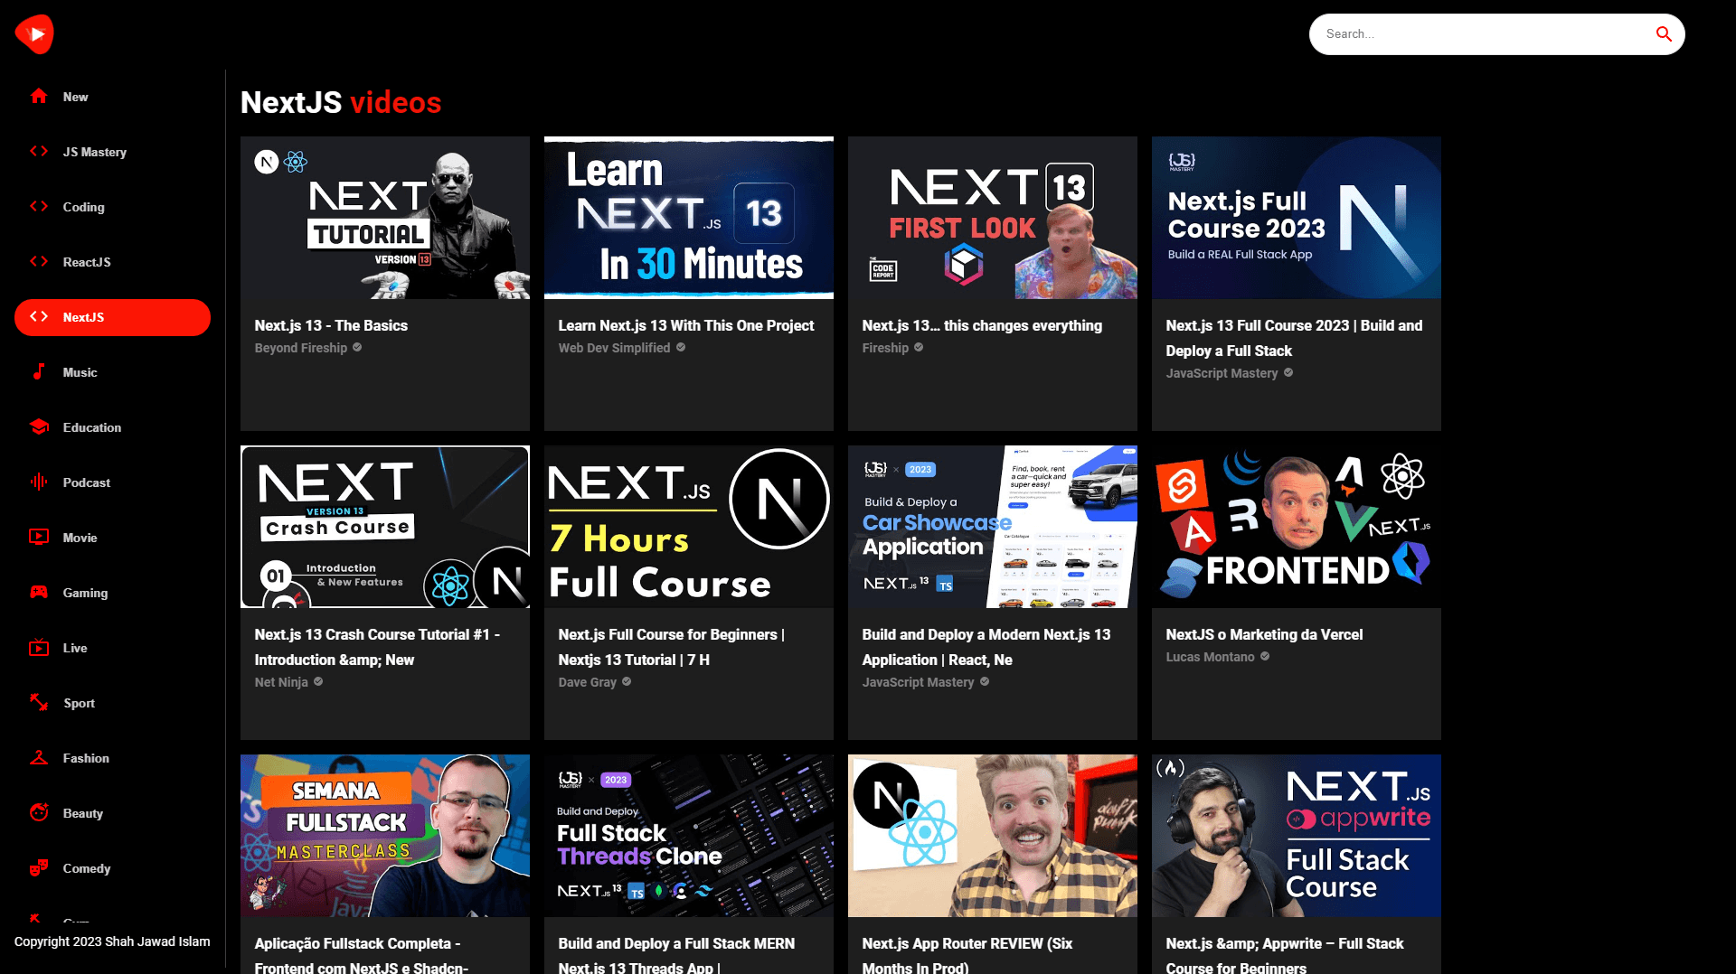Visit the Web Dev Simplified channel
1736x974 pixels.
(614, 348)
